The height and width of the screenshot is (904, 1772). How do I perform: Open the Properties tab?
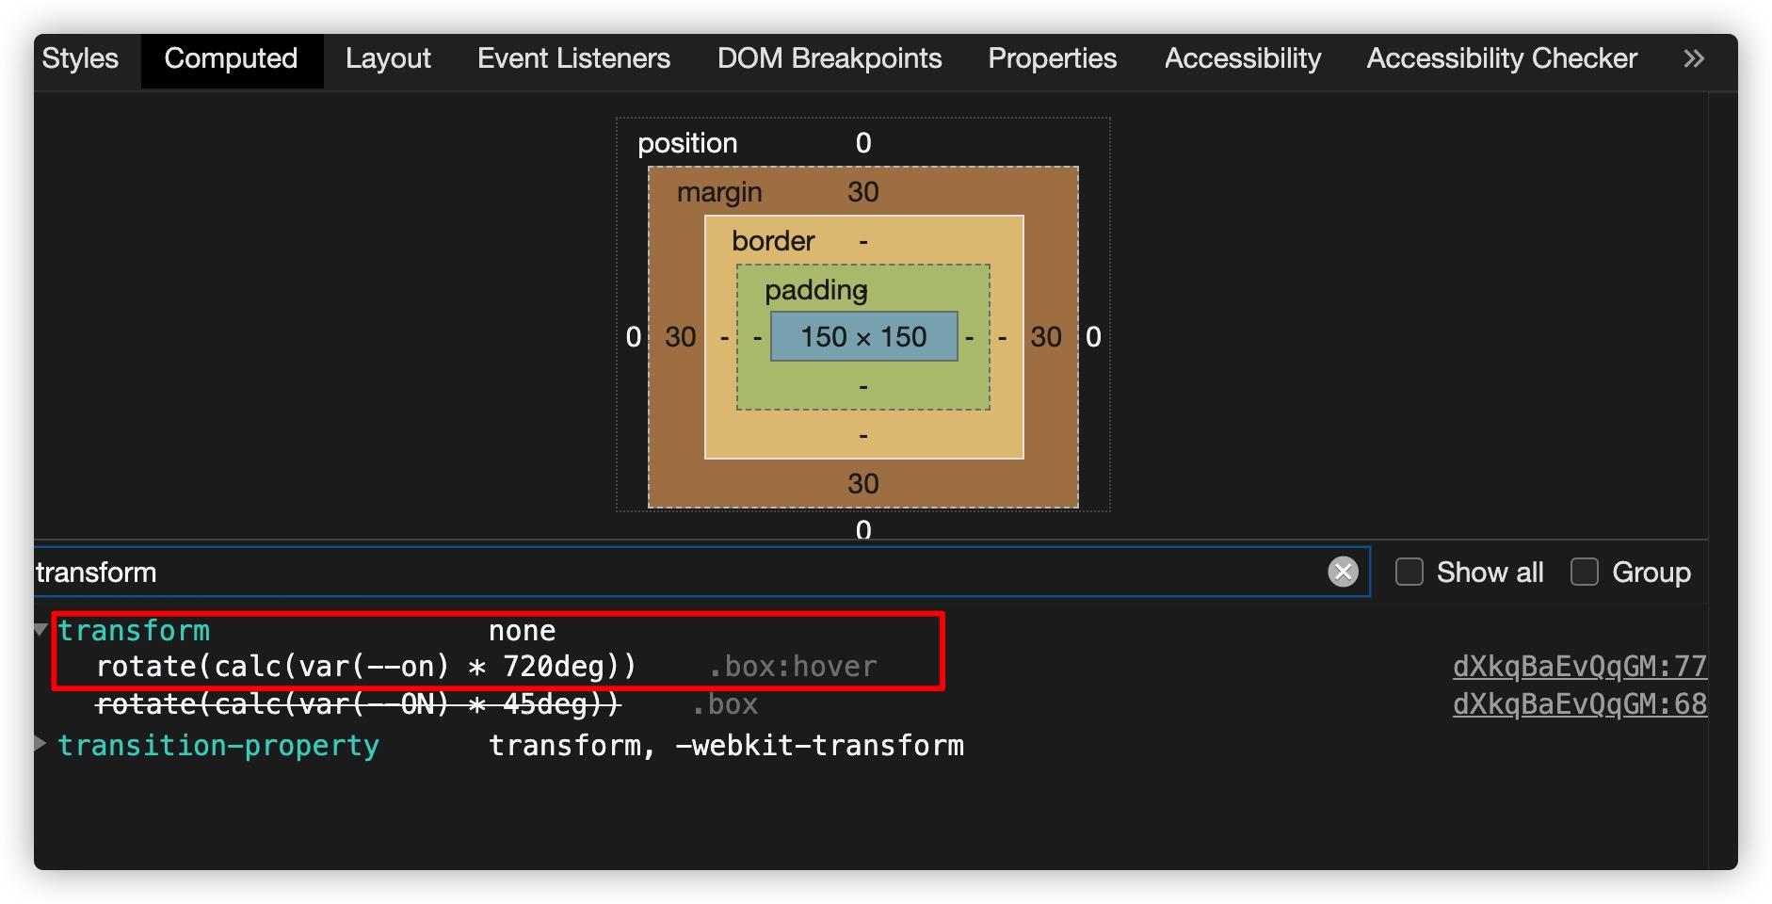(1052, 58)
